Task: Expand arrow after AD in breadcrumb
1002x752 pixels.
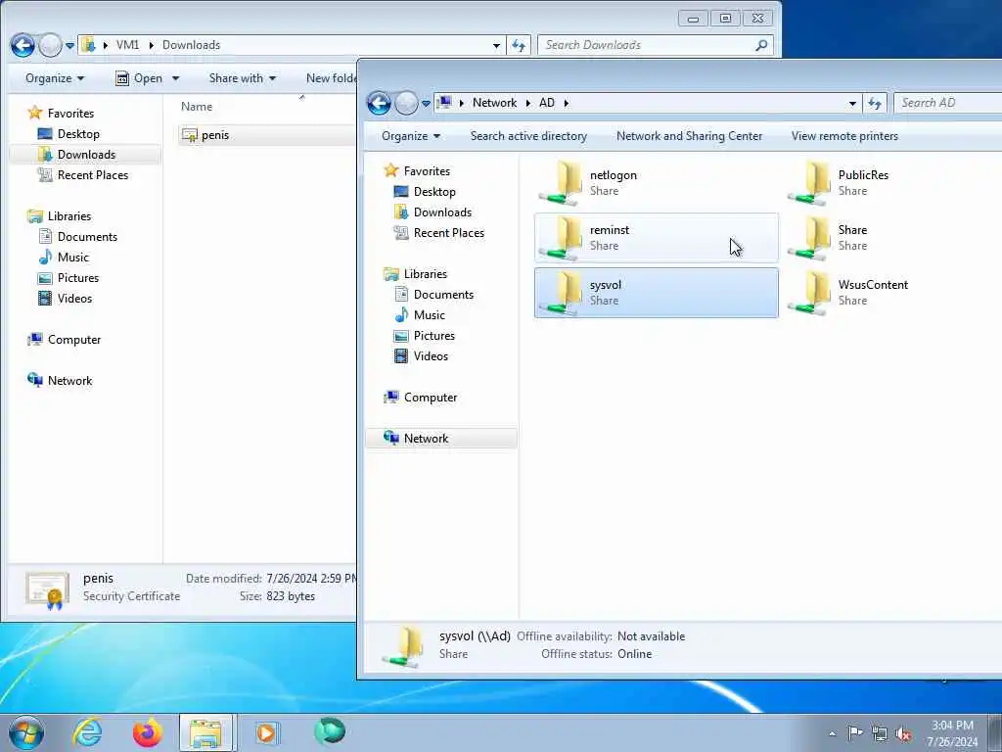Action: click(567, 103)
